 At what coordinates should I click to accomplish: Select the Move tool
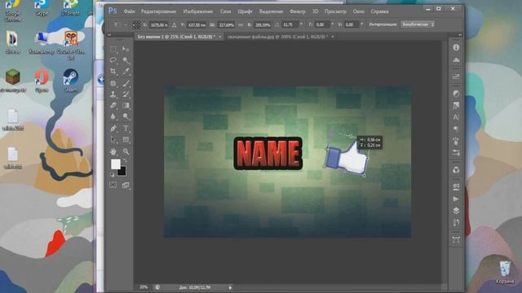click(126, 49)
